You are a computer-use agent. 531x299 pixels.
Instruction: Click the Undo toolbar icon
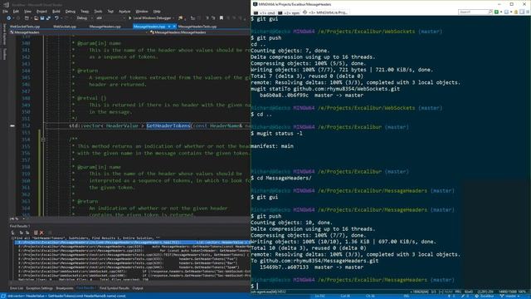pyautogui.click(x=56, y=18)
